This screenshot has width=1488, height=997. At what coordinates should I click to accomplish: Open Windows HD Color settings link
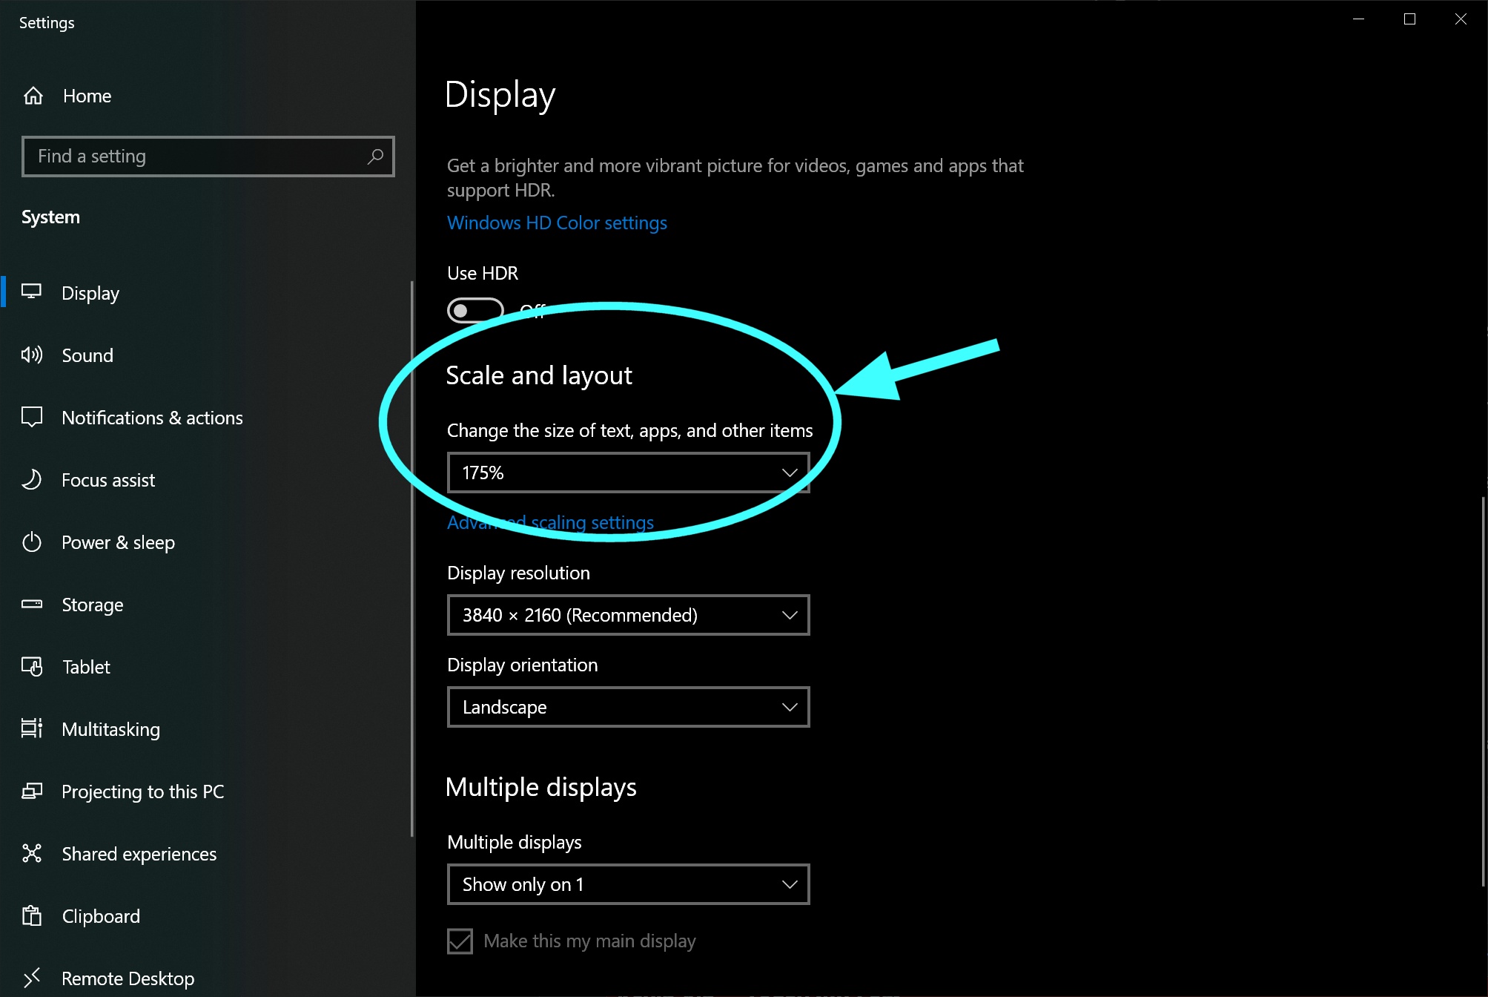557,223
